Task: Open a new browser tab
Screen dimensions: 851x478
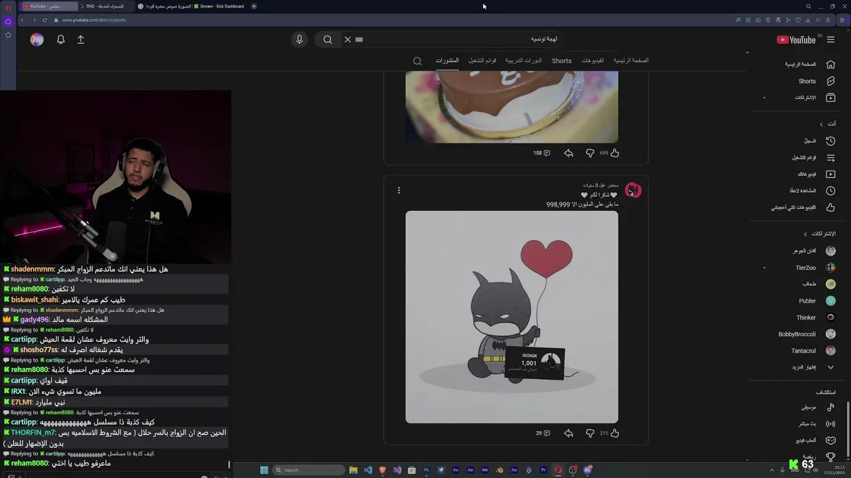Action: click(254, 6)
